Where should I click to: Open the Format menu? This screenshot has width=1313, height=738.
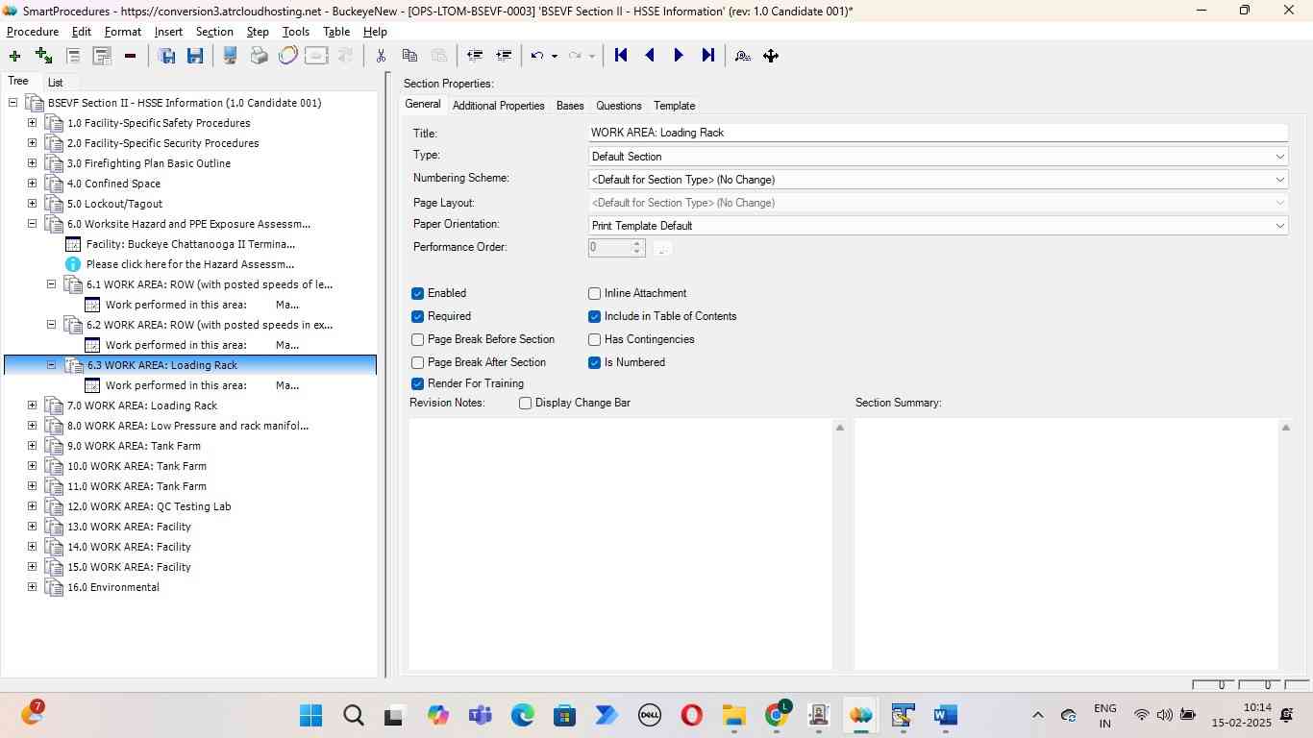(123, 32)
